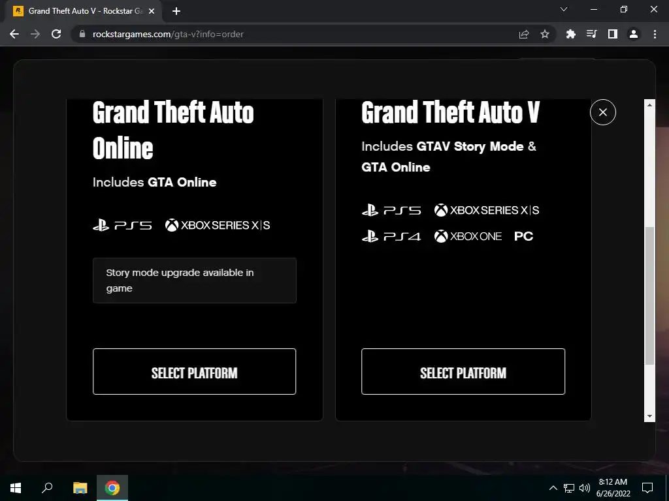Image resolution: width=669 pixels, height=501 pixels.
Task: Open File Explorer from the taskbar
Action: [80, 488]
